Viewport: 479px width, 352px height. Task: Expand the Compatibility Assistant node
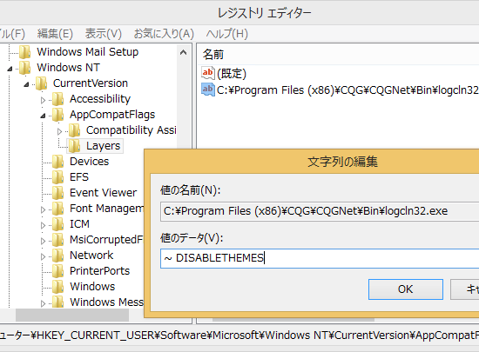59,131
